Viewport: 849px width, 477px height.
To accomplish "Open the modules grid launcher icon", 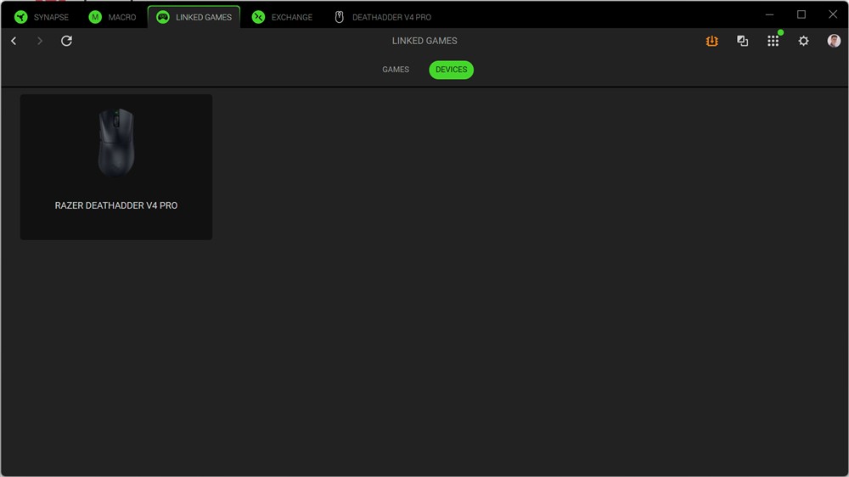I will point(773,41).
